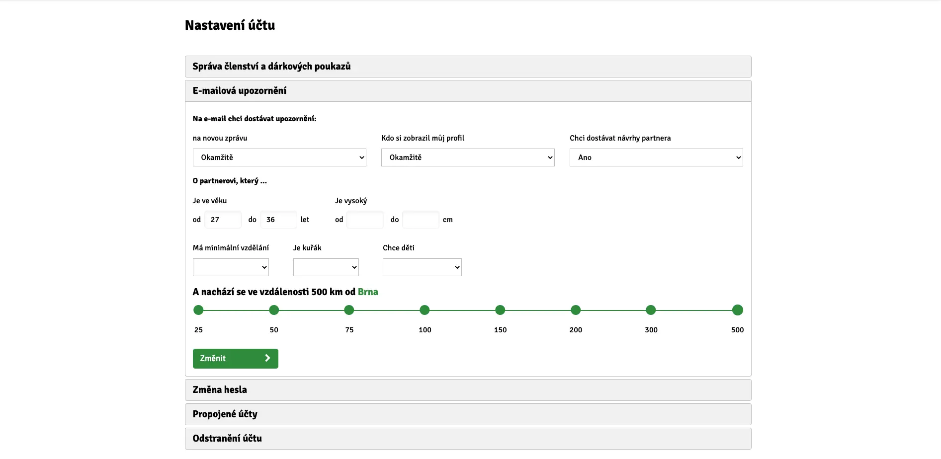Set distance slider to 100 km
Image resolution: width=941 pixels, height=459 pixels.
point(425,310)
